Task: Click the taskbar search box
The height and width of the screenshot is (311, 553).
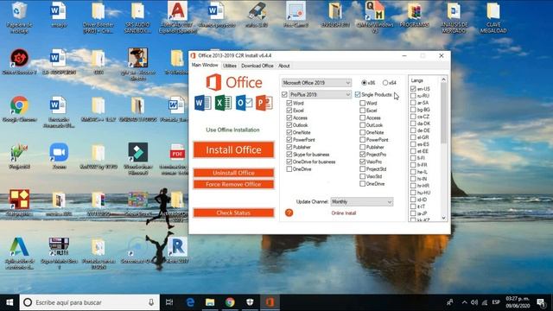Action: [x=90, y=302]
